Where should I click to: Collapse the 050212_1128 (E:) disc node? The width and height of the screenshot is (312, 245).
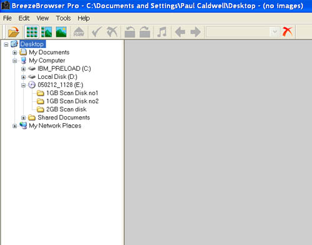(x=23, y=85)
